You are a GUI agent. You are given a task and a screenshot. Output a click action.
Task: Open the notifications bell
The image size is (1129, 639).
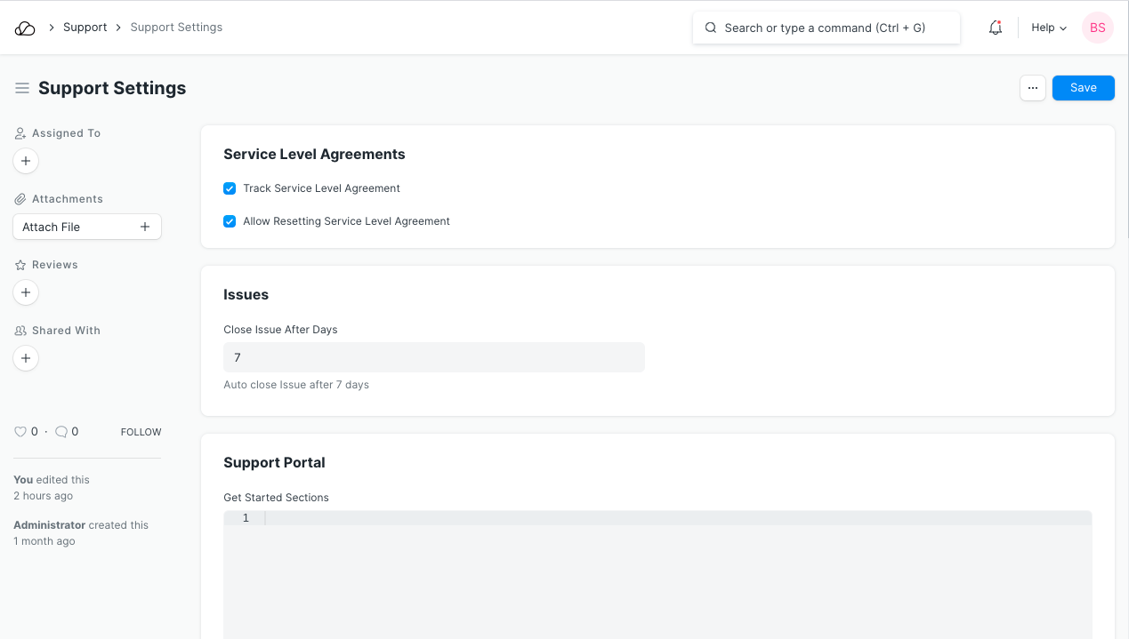tap(996, 28)
